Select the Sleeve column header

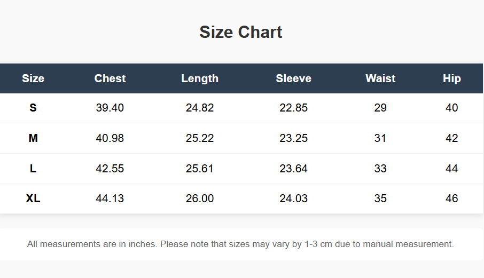point(293,78)
